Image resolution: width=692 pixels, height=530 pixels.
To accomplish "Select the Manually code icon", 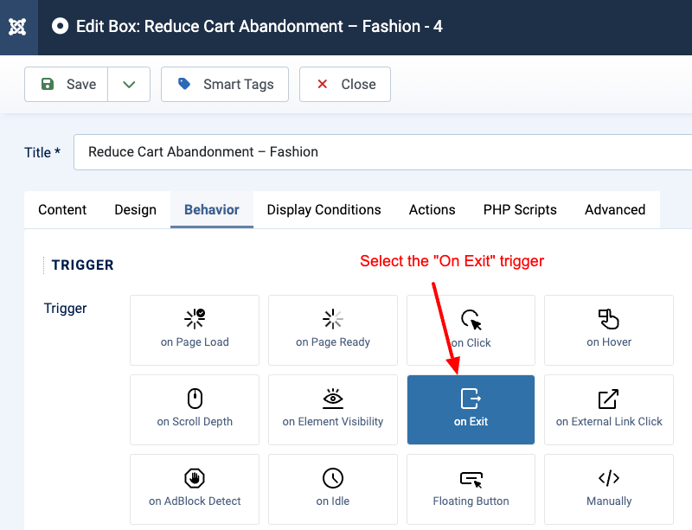I will (x=609, y=478).
